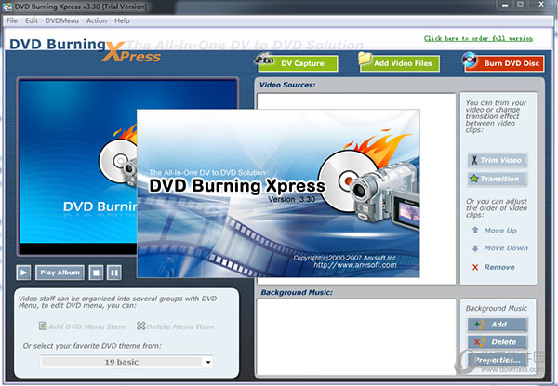
Task: Open the Action menu
Action: 97,20
